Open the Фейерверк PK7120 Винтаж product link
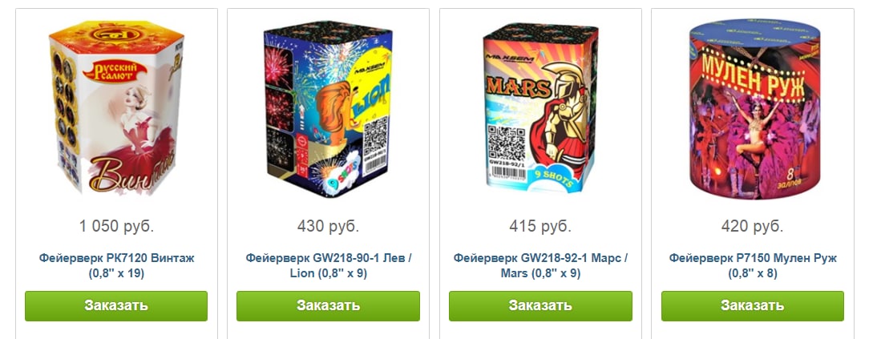The width and height of the screenshot is (881, 339). click(116, 266)
